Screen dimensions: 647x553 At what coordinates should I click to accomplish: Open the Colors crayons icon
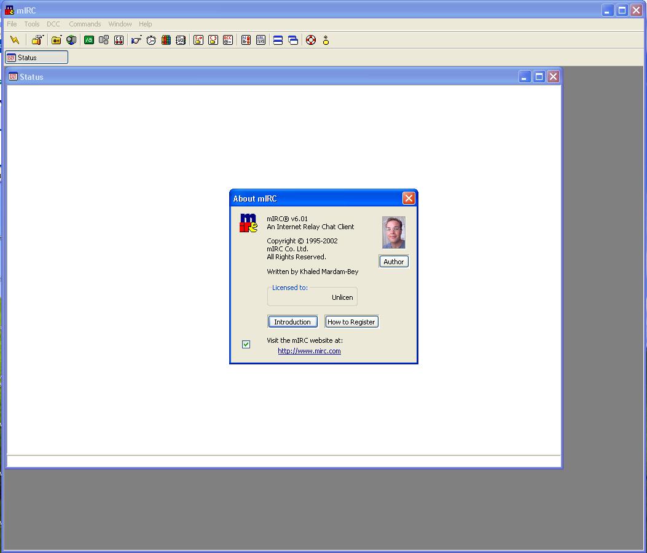[166, 40]
